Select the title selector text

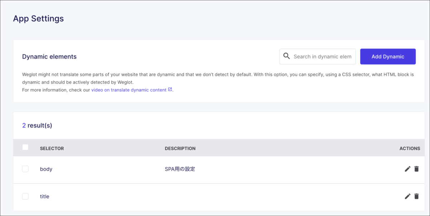(x=44, y=196)
